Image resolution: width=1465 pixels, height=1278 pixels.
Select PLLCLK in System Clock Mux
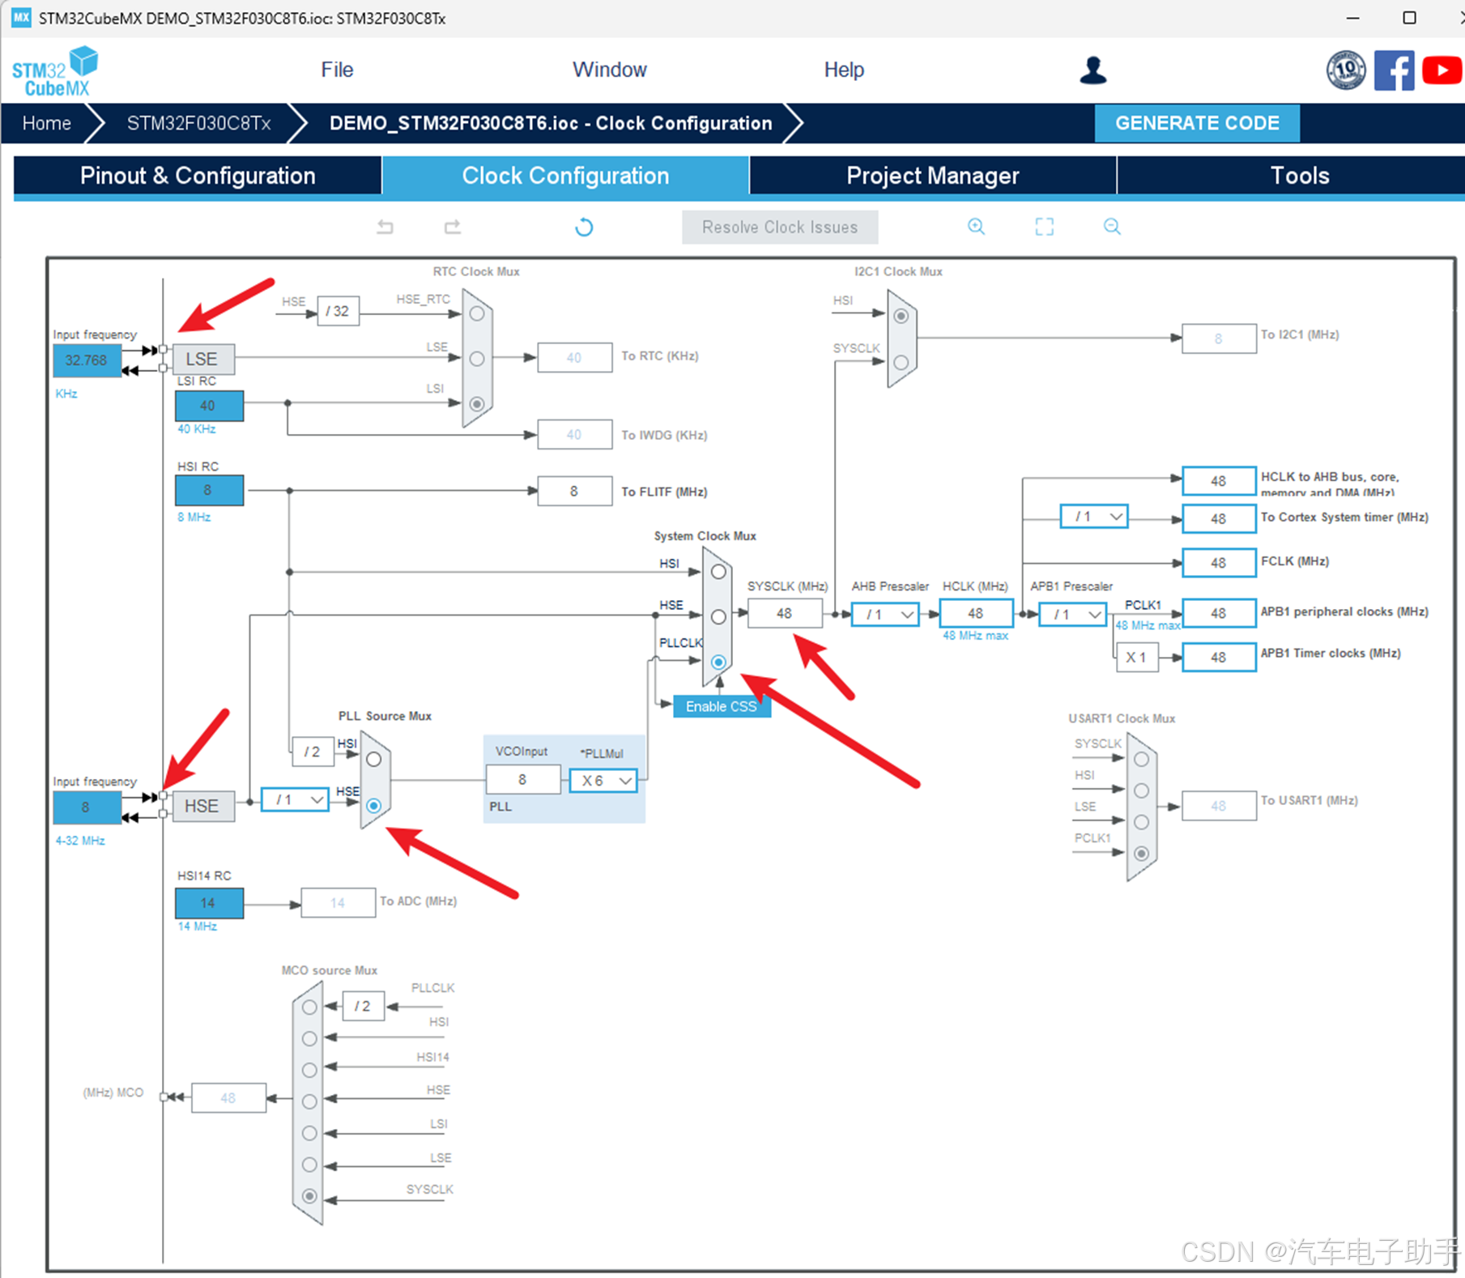pyautogui.click(x=718, y=662)
